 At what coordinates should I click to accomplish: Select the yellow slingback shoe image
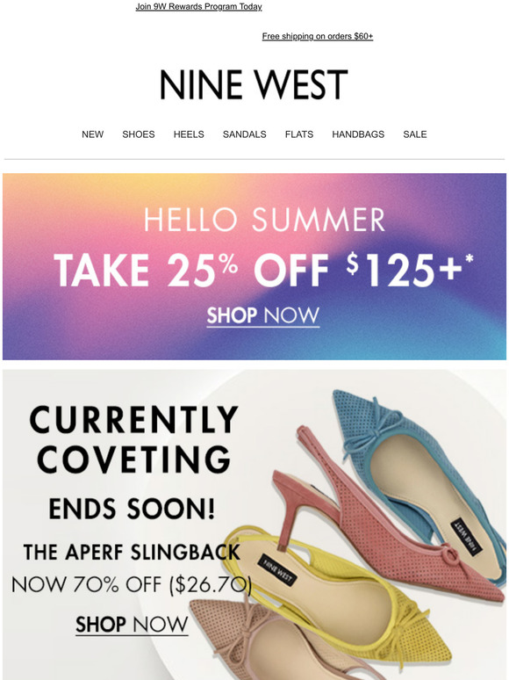[342, 597]
